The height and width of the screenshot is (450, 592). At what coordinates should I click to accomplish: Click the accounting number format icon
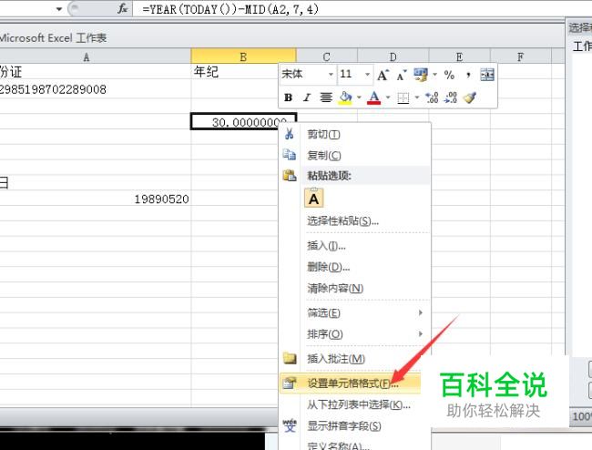[421, 75]
